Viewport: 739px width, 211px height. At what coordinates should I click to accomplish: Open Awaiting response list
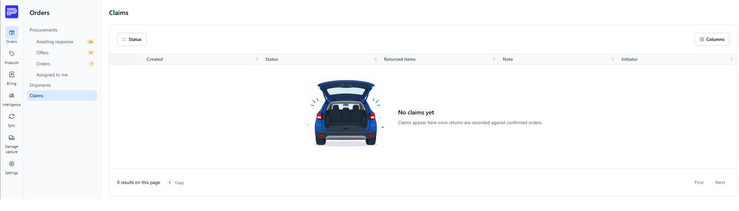(55, 42)
